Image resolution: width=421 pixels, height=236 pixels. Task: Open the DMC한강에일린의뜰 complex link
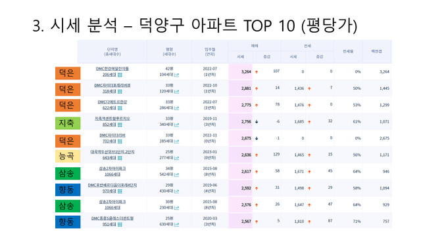(112, 69)
